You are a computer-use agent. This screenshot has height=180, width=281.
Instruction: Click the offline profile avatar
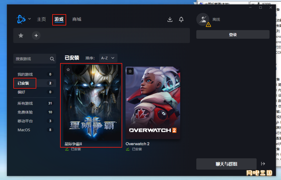[203, 19]
